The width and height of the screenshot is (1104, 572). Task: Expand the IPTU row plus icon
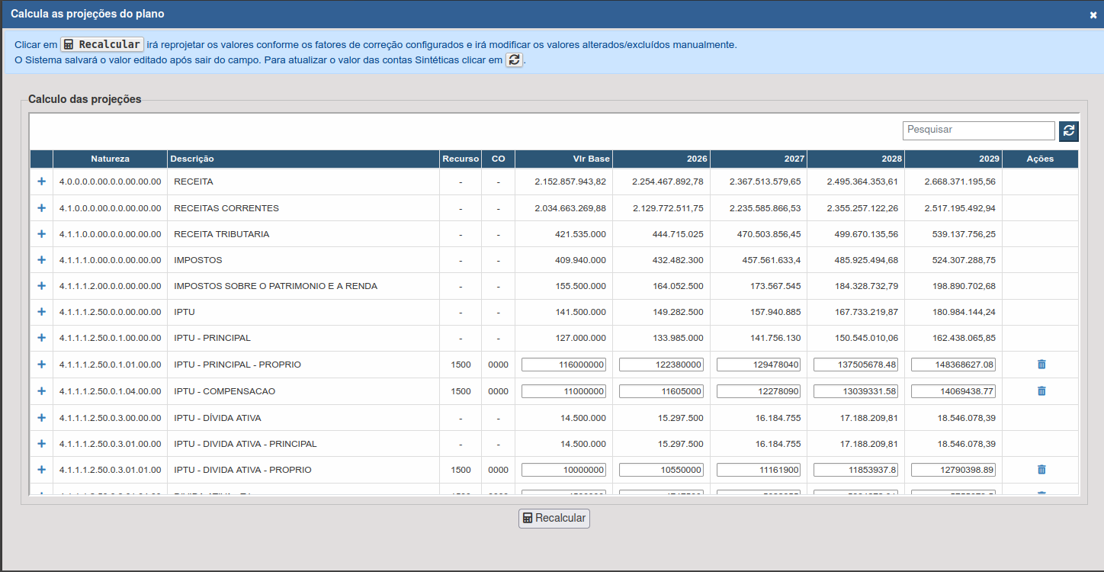coord(41,312)
